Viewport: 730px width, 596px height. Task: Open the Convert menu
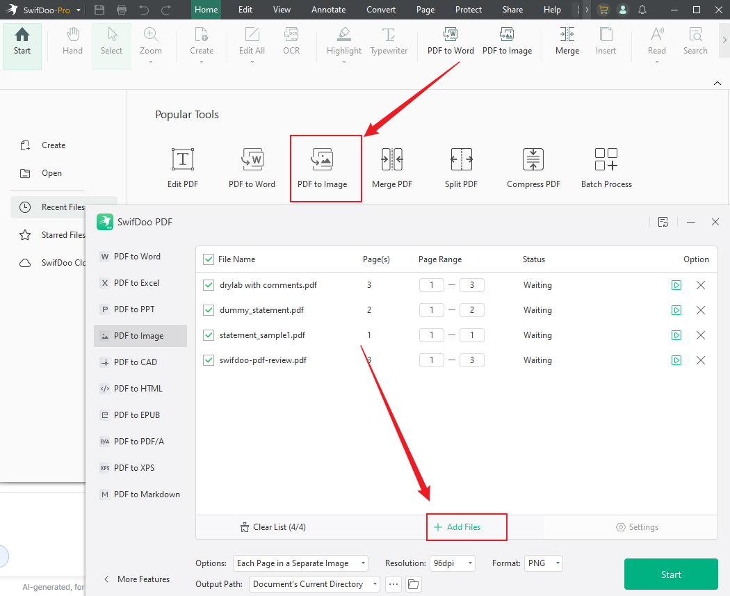click(381, 10)
